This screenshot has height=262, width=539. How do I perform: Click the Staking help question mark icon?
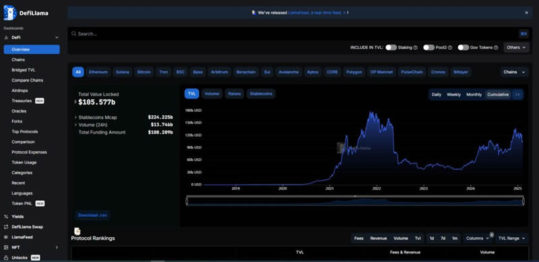click(416, 48)
